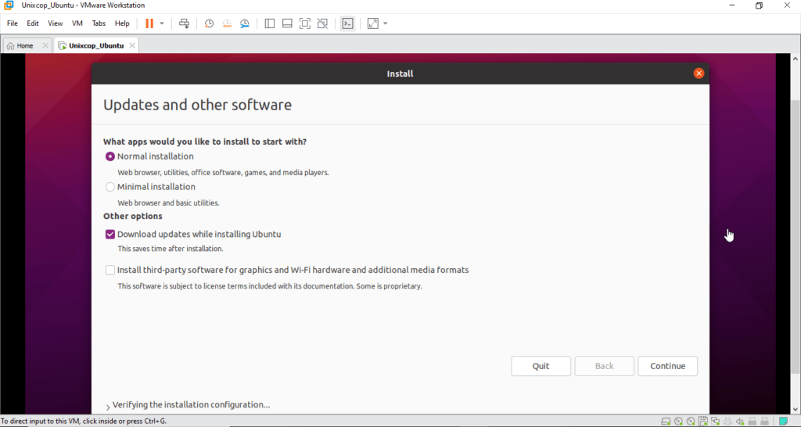Select the Unixcop_Ubuntu tab
Viewport: 801px width, 427px height.
pos(96,45)
